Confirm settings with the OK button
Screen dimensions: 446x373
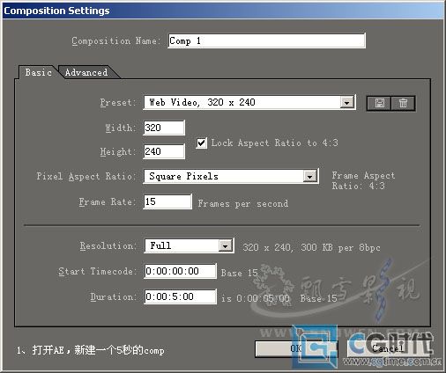296,348
